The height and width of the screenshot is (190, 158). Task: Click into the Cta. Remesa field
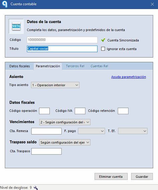point(46,131)
